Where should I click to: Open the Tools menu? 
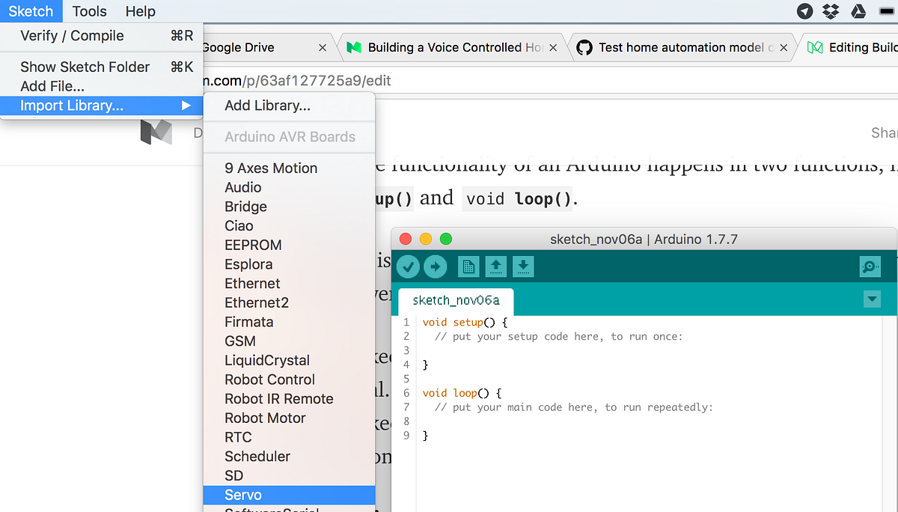pyautogui.click(x=89, y=11)
